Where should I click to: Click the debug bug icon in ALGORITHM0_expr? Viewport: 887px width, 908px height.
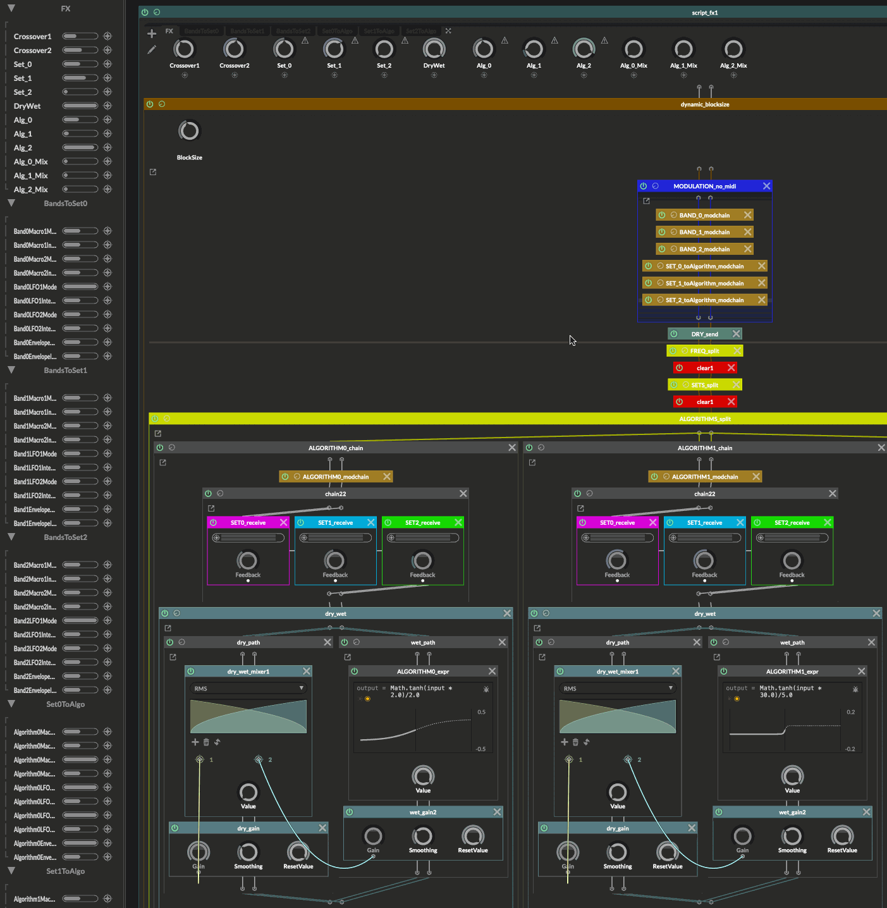pyautogui.click(x=486, y=689)
